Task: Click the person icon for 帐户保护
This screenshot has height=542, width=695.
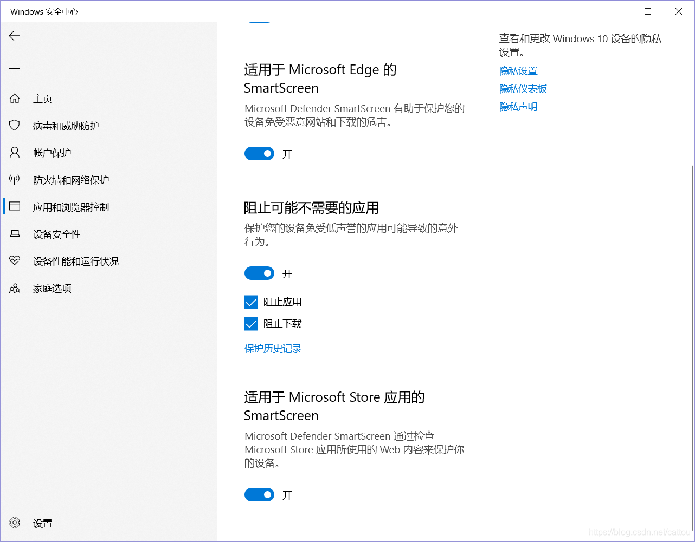Action: pos(15,153)
